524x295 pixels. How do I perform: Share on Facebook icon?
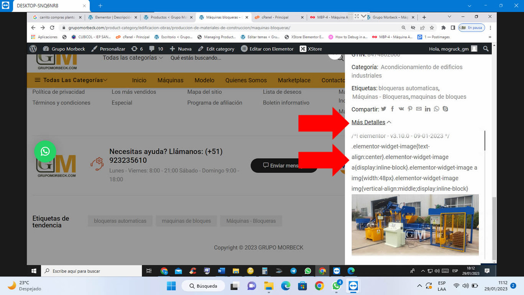[392, 109]
